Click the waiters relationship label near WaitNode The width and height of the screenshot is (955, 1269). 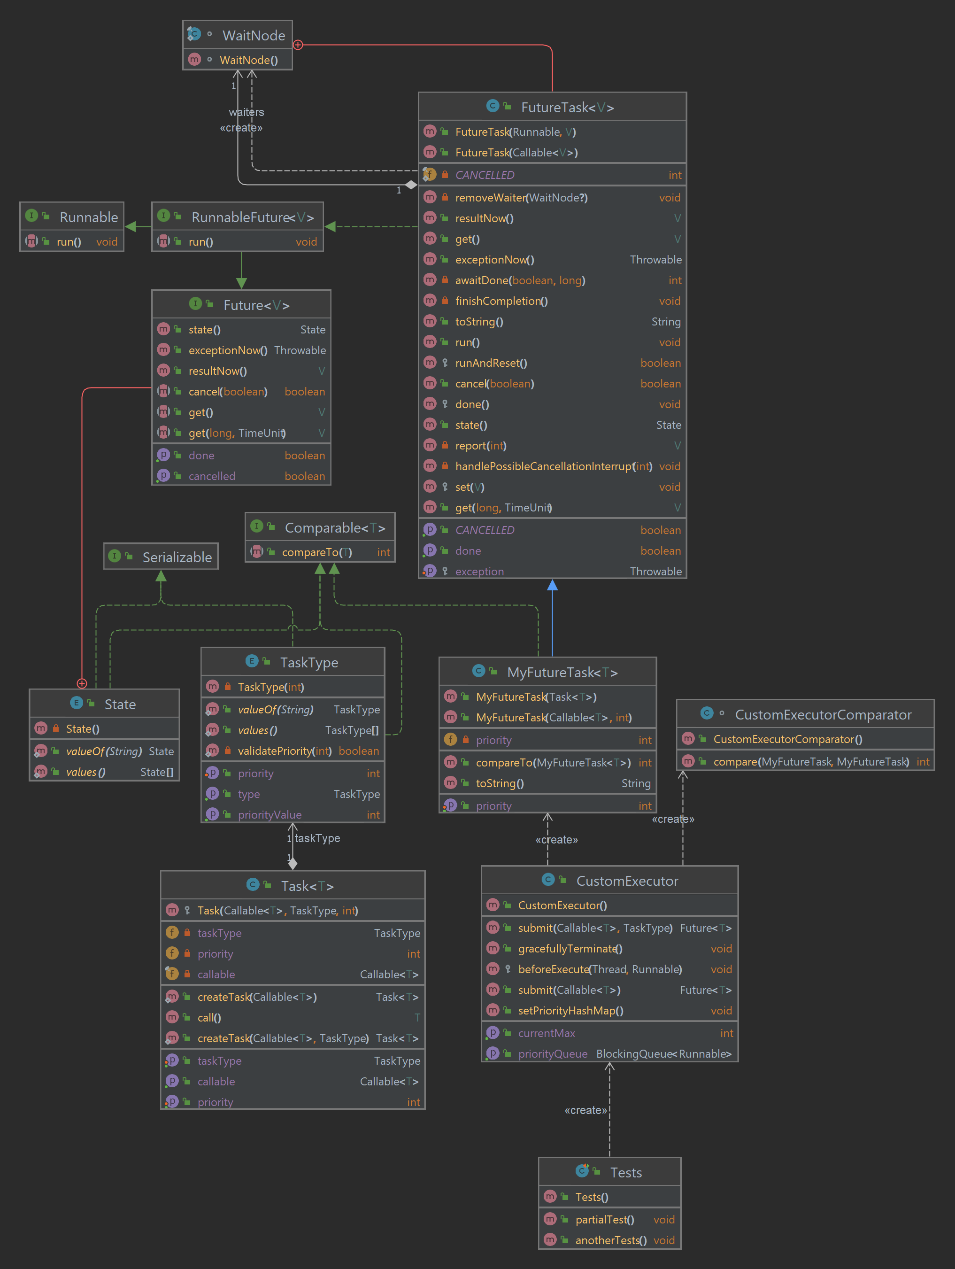246,112
